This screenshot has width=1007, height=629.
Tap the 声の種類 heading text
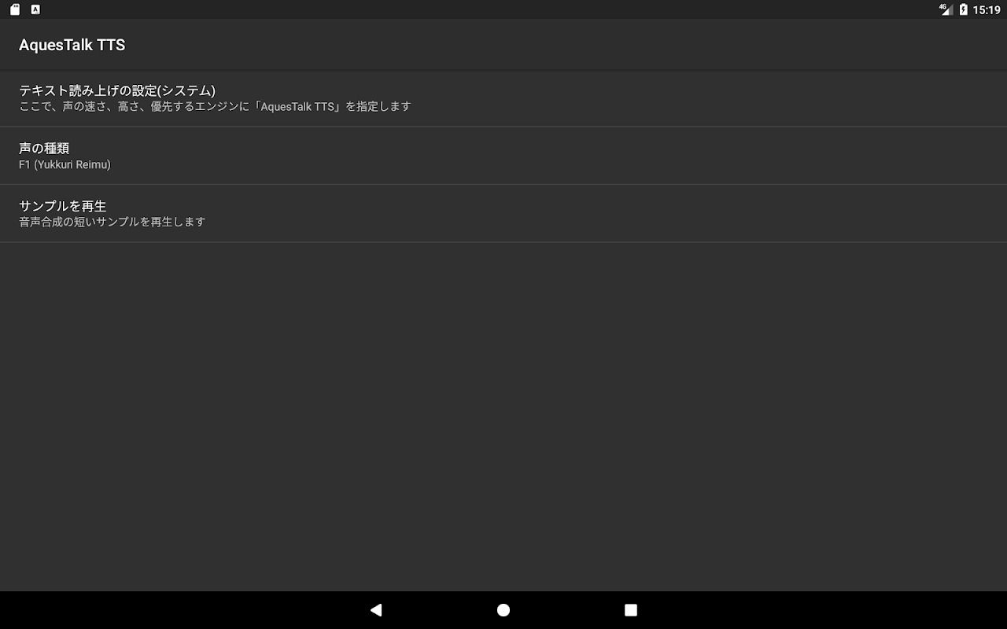coord(44,148)
